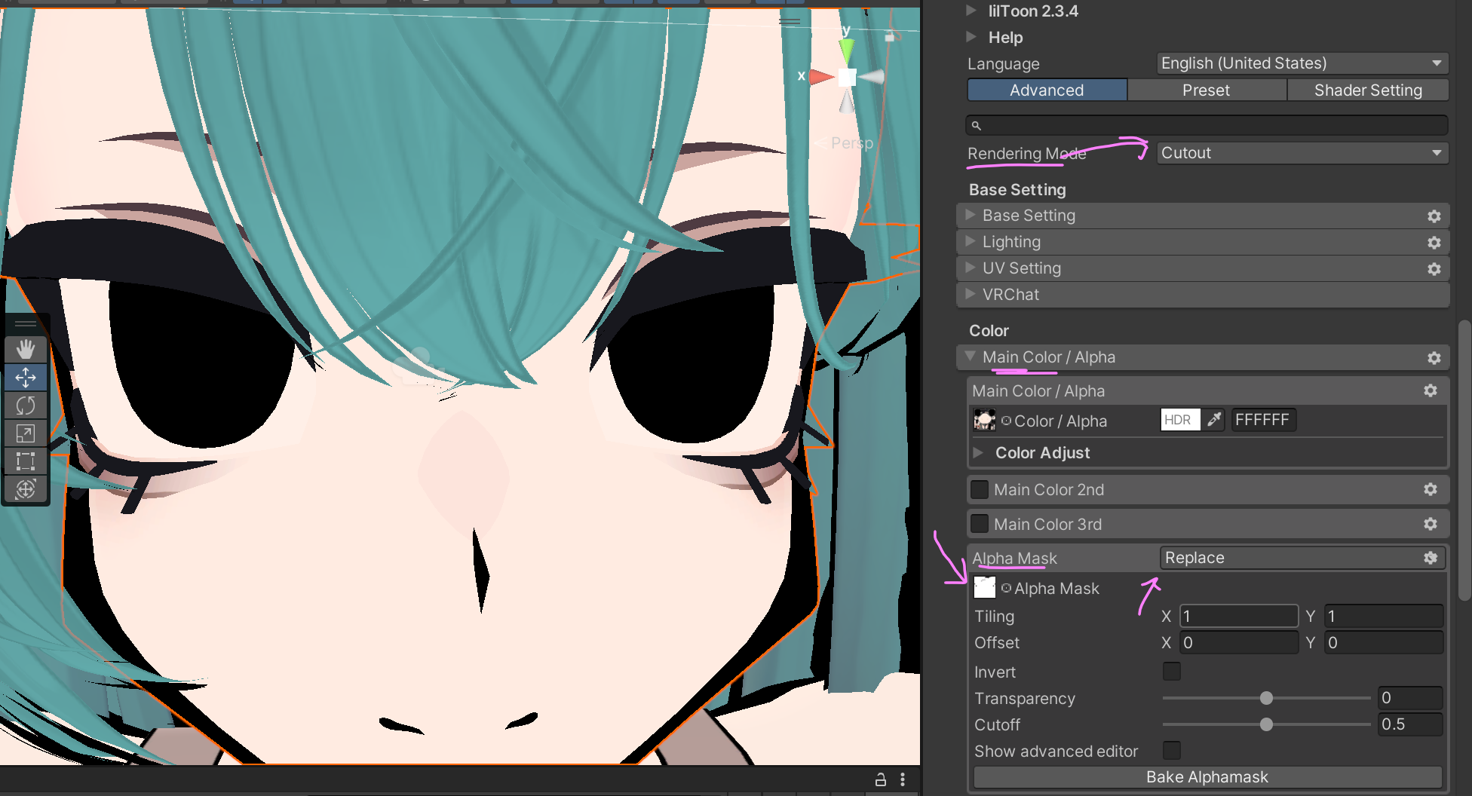Click the Bake Alphamask button
1472x796 pixels.
tap(1207, 777)
